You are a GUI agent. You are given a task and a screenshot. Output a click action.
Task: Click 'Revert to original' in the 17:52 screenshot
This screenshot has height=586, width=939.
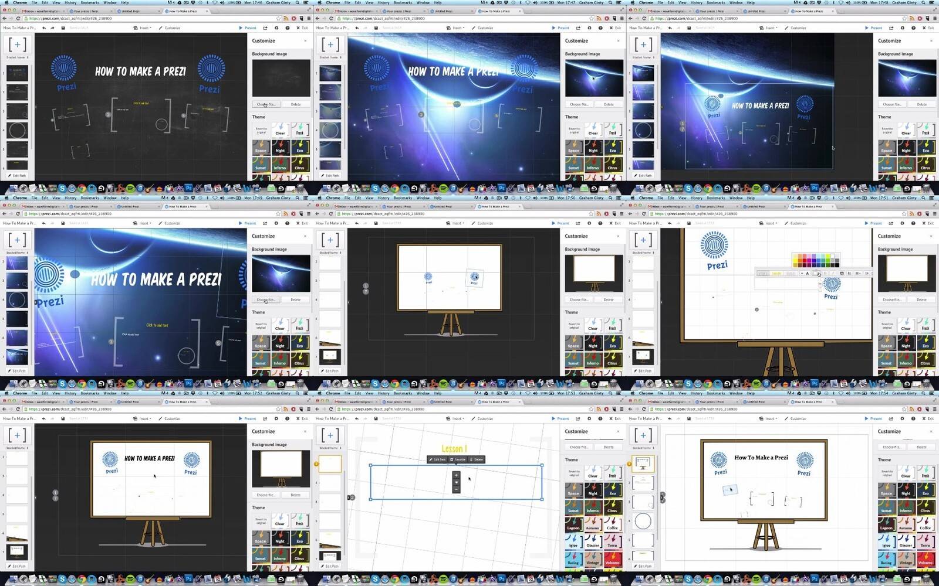(261, 521)
